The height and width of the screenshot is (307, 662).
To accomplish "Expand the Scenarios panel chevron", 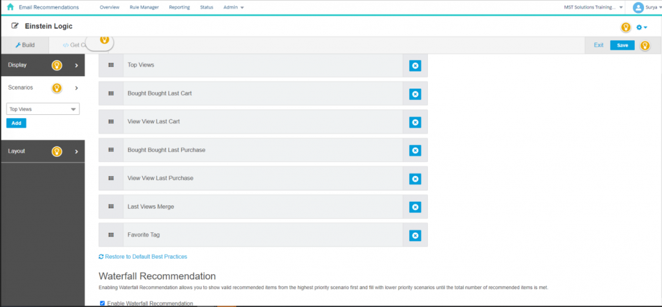I will point(76,88).
